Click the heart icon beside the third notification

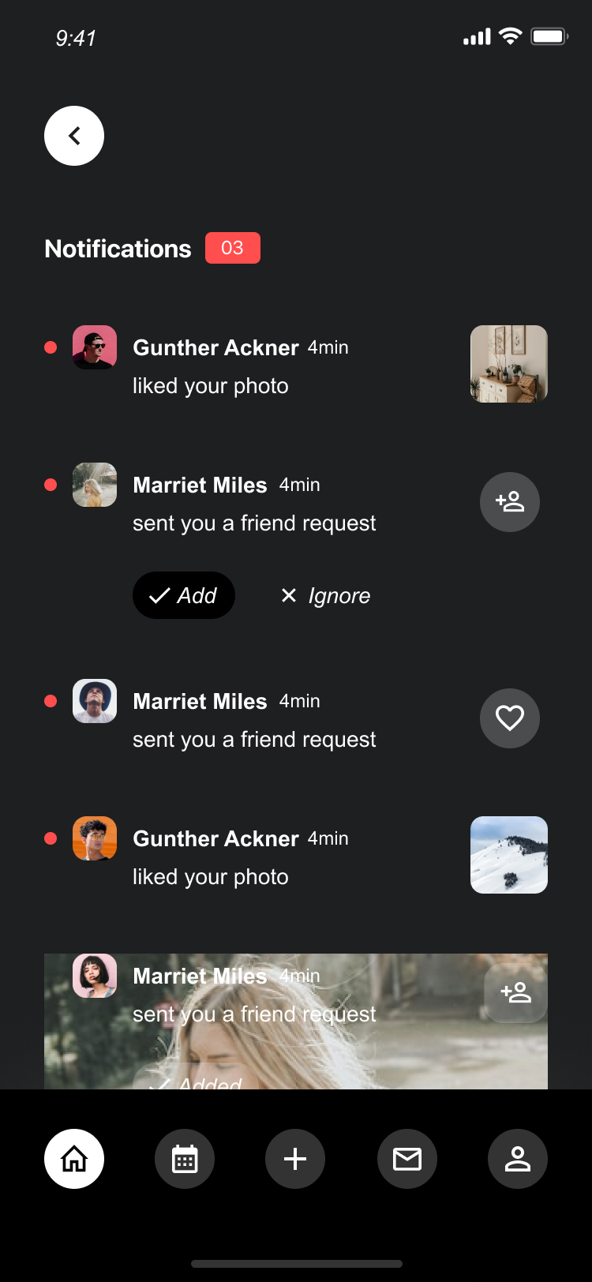[x=509, y=718]
